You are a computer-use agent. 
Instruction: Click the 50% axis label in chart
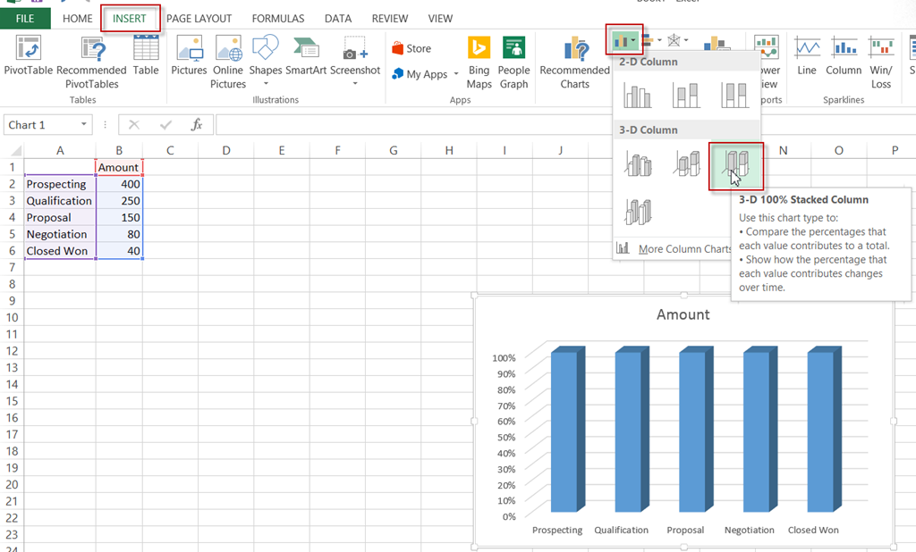(x=506, y=437)
